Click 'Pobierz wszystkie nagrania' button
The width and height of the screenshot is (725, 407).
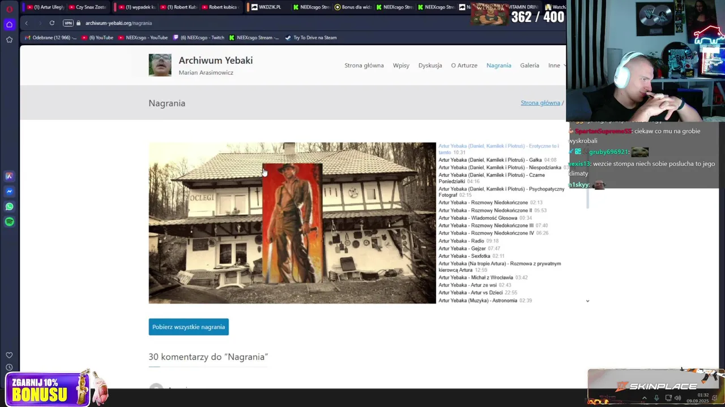(189, 327)
